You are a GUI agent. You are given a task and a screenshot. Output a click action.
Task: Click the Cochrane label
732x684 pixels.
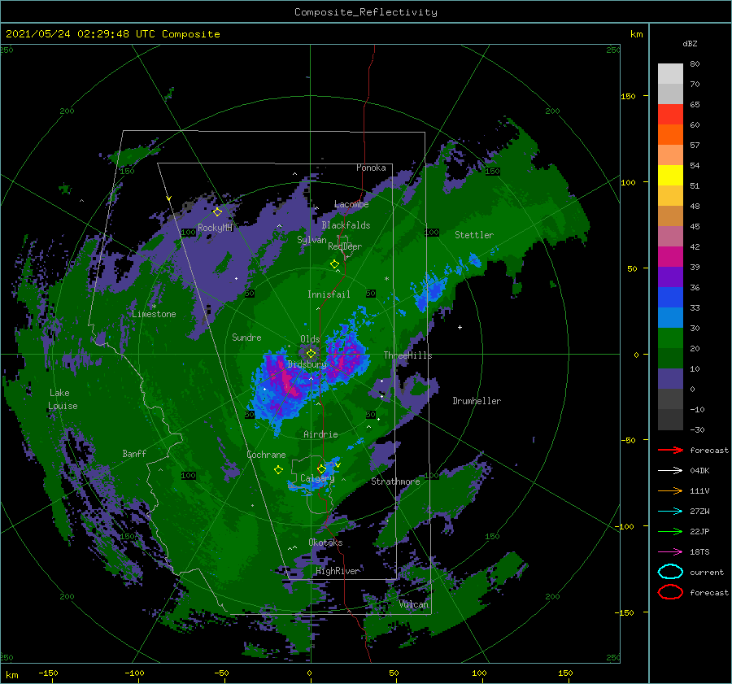pyautogui.click(x=266, y=455)
